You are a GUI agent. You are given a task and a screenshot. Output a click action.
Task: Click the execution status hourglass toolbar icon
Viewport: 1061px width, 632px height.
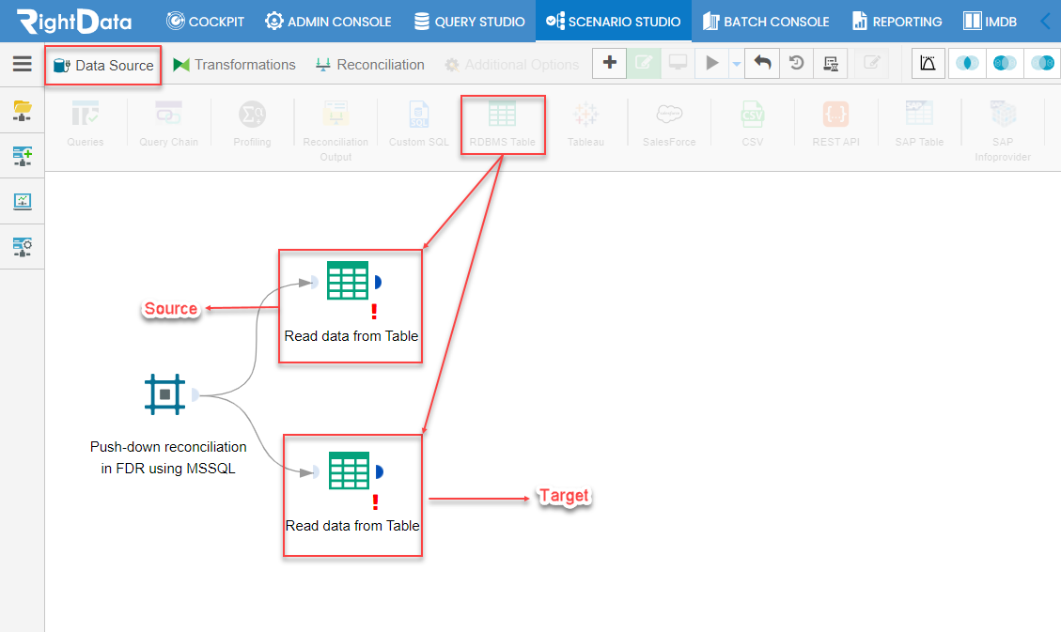click(830, 63)
